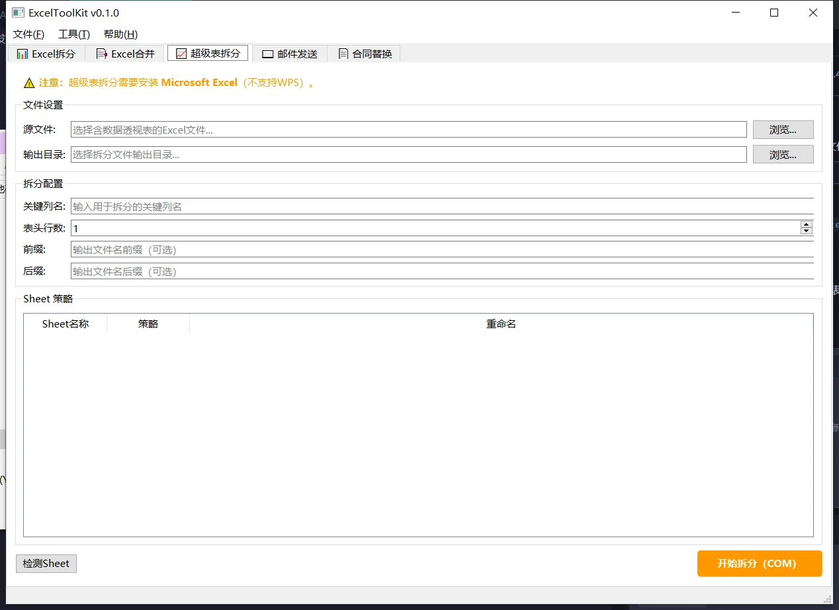Click the 表头行数 value field
839x610 pixels.
[435, 228]
